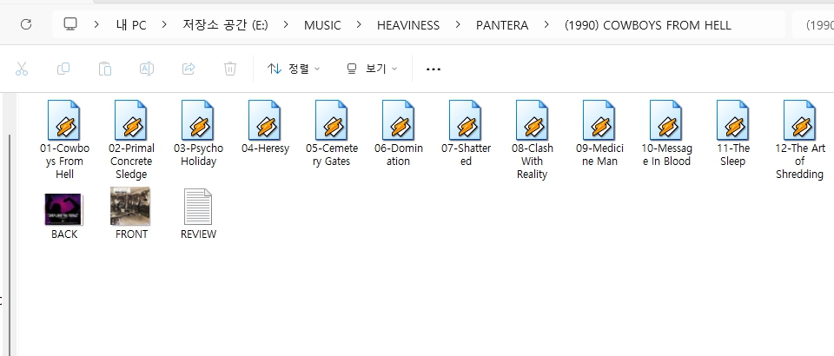The height and width of the screenshot is (356, 834).
Task: Navigate to MUSIC folder in breadcrumb
Action: pos(322,25)
